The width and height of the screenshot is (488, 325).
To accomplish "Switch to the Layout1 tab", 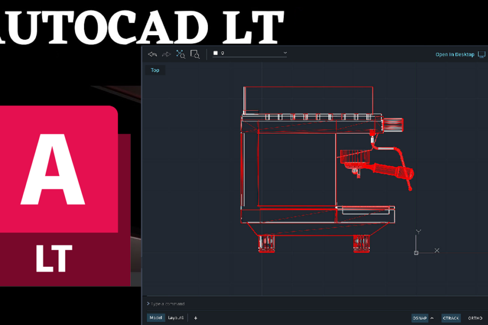I will click(176, 318).
